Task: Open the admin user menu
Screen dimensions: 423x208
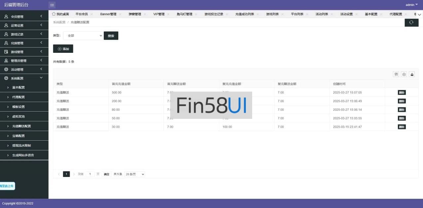Action: click(411, 5)
